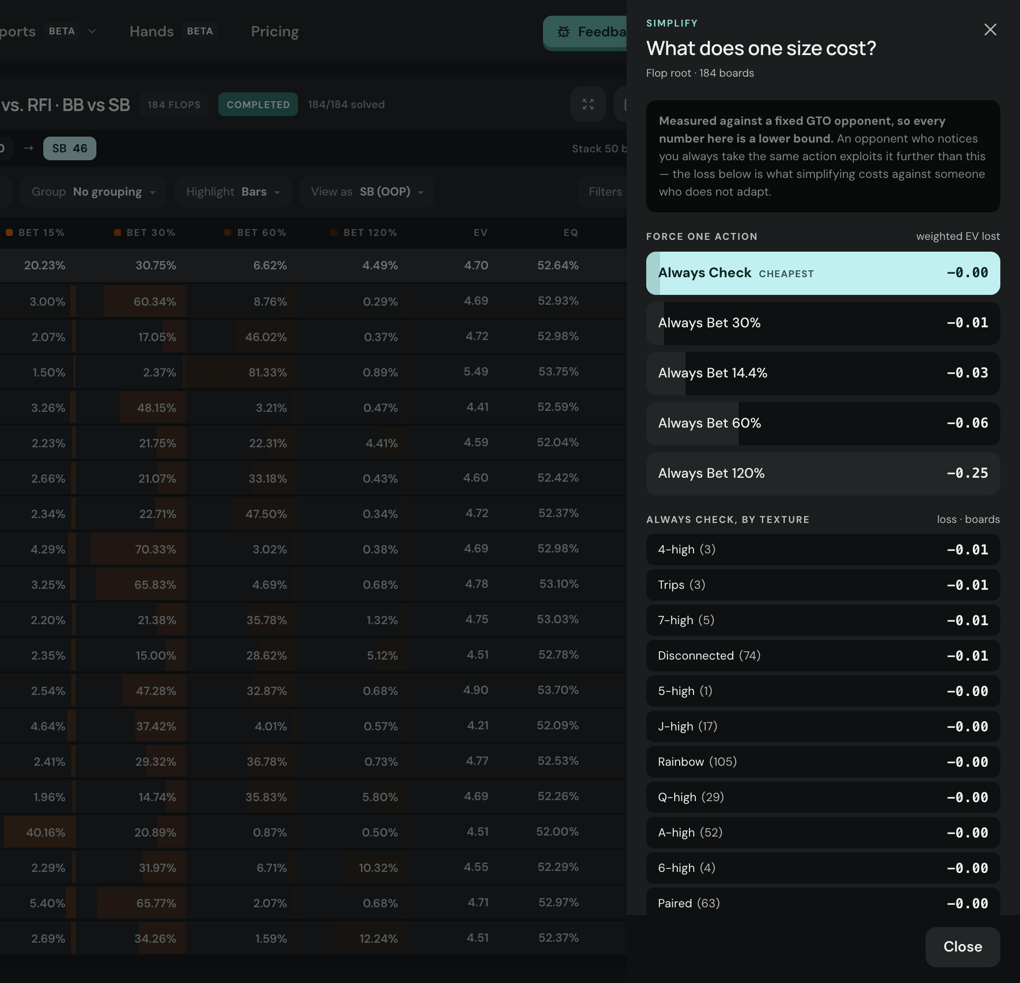
Task: Sort by the BET 15% column header
Action: pyautogui.click(x=35, y=232)
